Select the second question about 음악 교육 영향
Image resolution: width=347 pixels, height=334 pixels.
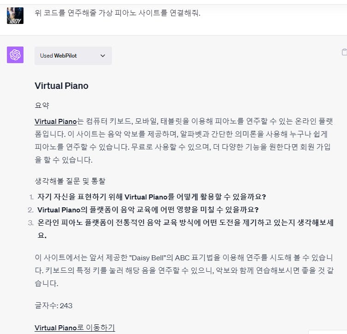coord(148,210)
